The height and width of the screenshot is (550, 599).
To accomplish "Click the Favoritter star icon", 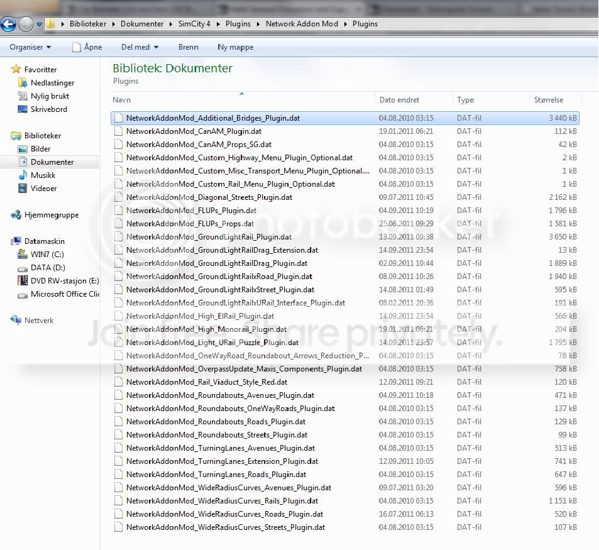I will click(x=16, y=69).
